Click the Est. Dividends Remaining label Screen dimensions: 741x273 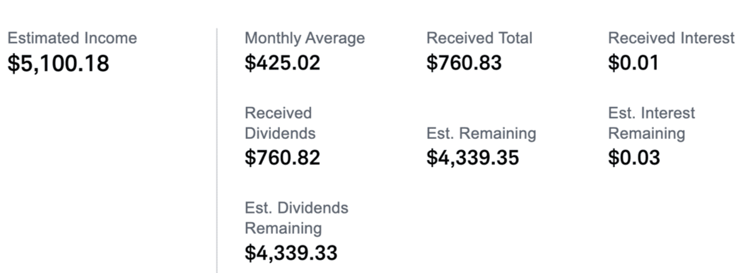point(296,218)
